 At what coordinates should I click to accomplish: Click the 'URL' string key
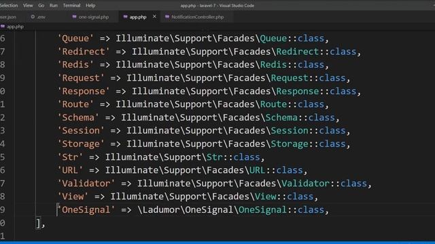[x=70, y=170]
